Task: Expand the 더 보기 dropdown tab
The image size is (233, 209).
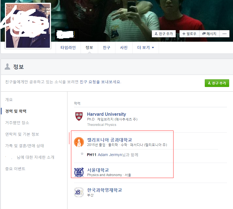Action: pos(146,47)
